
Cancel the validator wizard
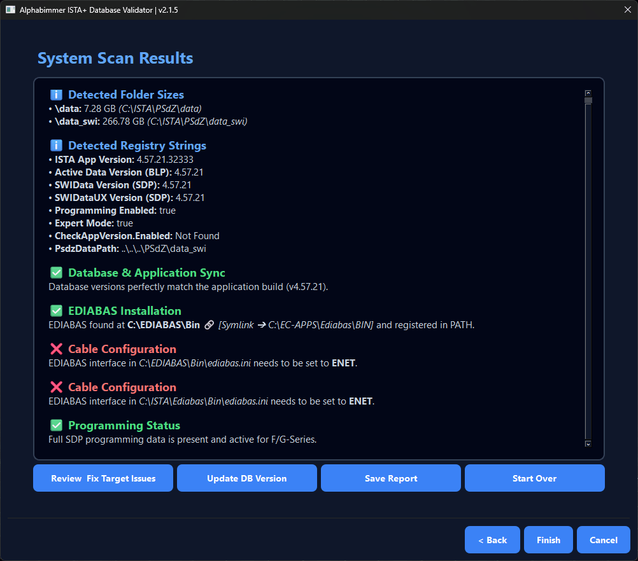pyautogui.click(x=604, y=540)
